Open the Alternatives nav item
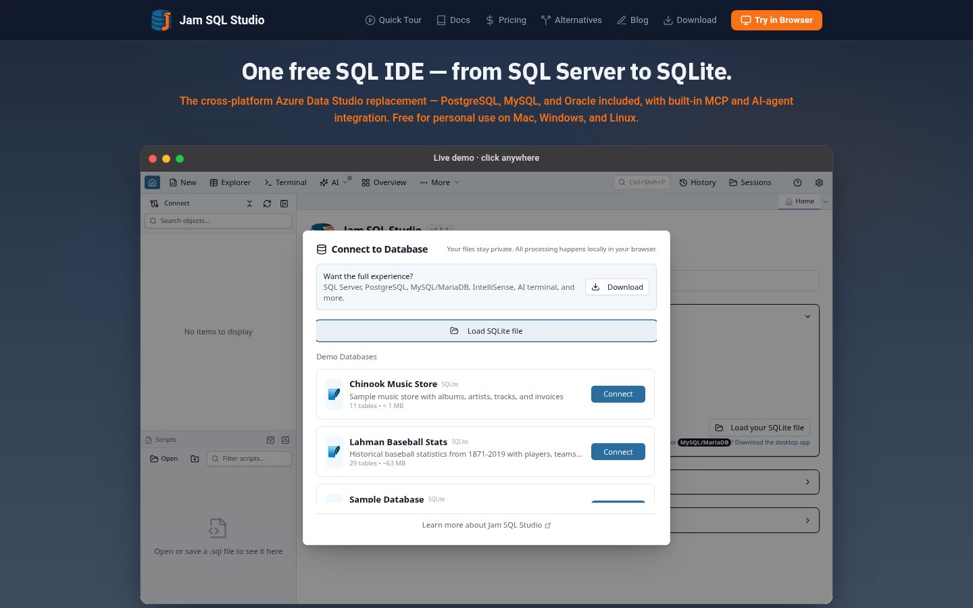Screen dimensions: 973x608 pos(572,20)
